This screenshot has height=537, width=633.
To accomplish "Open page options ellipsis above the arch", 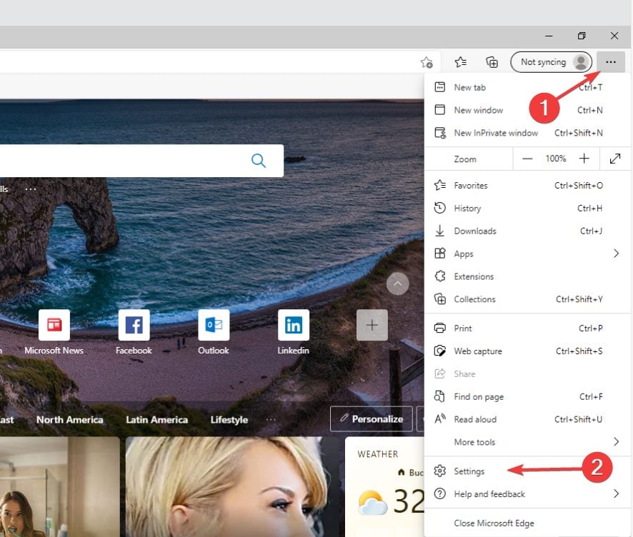I will coord(31,189).
